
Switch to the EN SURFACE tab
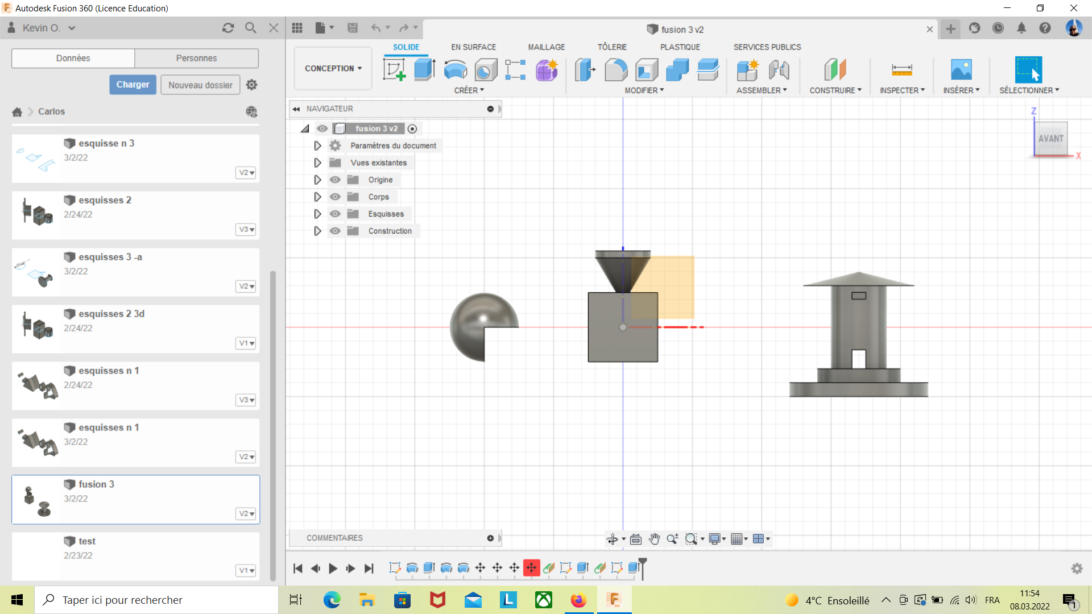coord(473,47)
